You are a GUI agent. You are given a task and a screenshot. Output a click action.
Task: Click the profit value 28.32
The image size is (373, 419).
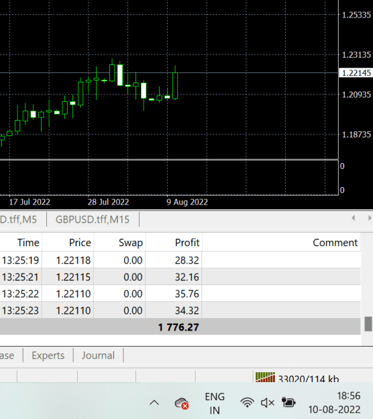click(187, 260)
